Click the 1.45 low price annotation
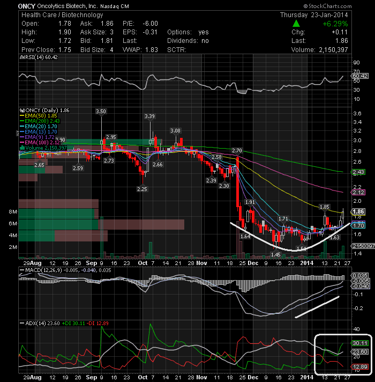The width and height of the screenshot is (375, 382). (276, 255)
